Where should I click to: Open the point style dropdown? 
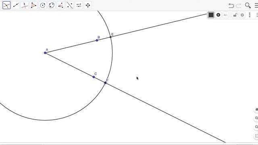point(218,15)
